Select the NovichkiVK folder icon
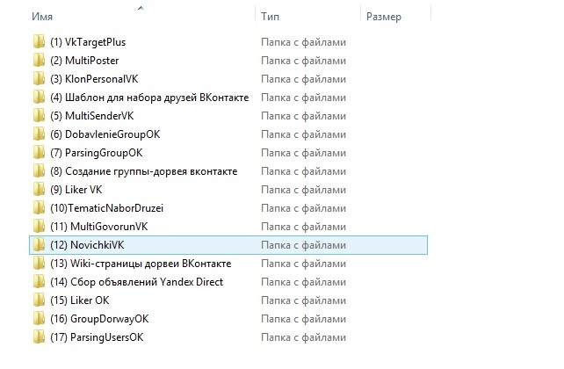 click(x=39, y=245)
